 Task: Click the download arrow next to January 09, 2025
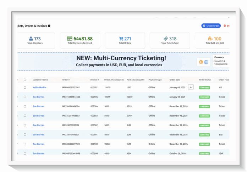191,87
